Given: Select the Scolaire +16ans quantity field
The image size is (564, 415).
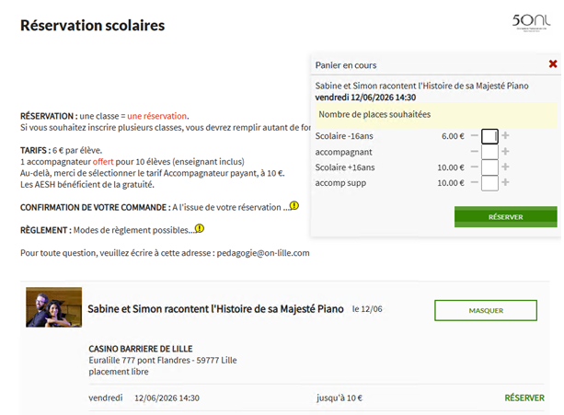Looking at the screenshot, I should [x=489, y=167].
